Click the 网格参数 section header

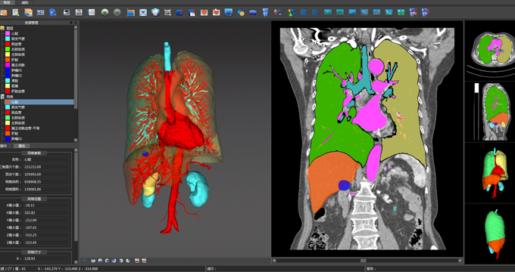coord(35,153)
